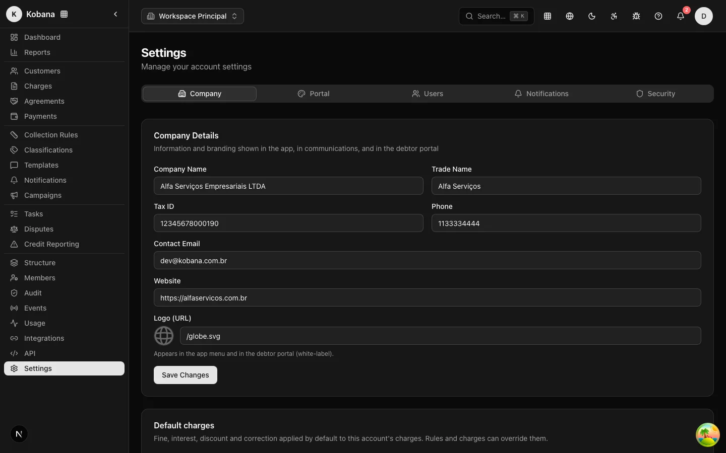Open Disputes in the sidebar
Image resolution: width=726 pixels, height=453 pixels.
click(64, 229)
